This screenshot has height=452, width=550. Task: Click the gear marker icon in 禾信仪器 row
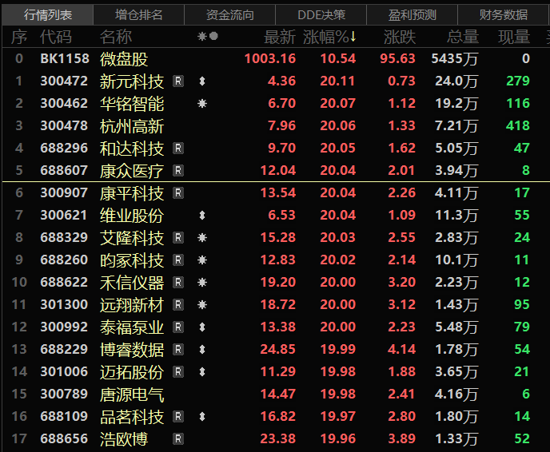pos(202,283)
